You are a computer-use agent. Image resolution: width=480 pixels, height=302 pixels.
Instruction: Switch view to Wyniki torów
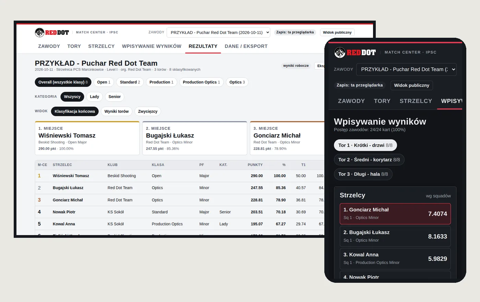click(x=117, y=111)
